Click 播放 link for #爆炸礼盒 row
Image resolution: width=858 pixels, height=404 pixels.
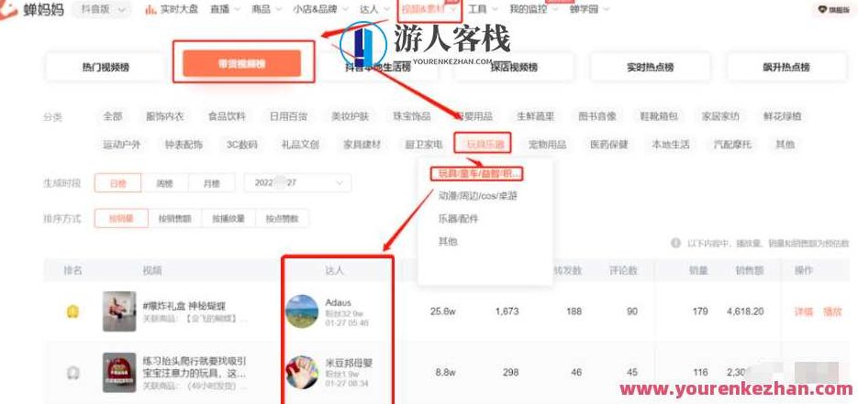click(x=832, y=311)
